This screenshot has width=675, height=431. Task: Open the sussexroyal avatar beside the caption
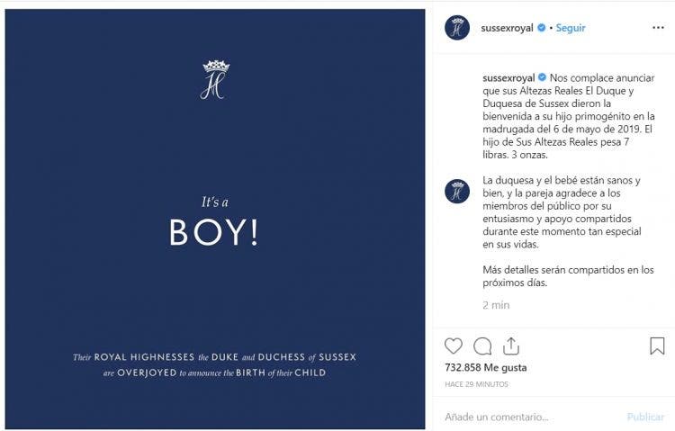(x=457, y=191)
